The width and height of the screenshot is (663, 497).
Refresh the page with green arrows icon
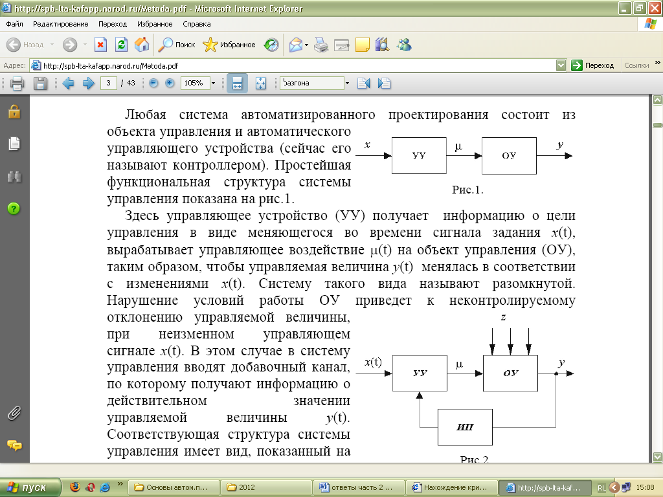(x=121, y=45)
